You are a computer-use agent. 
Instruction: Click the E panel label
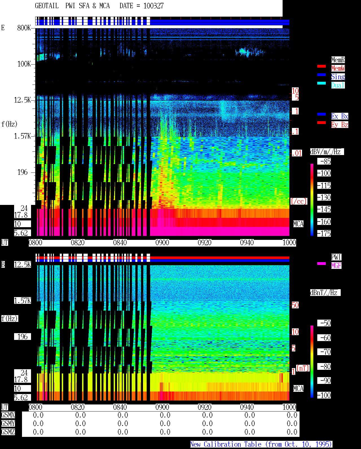click(x=3, y=28)
